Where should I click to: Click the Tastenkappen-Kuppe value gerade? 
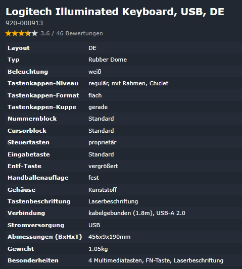(x=98, y=107)
